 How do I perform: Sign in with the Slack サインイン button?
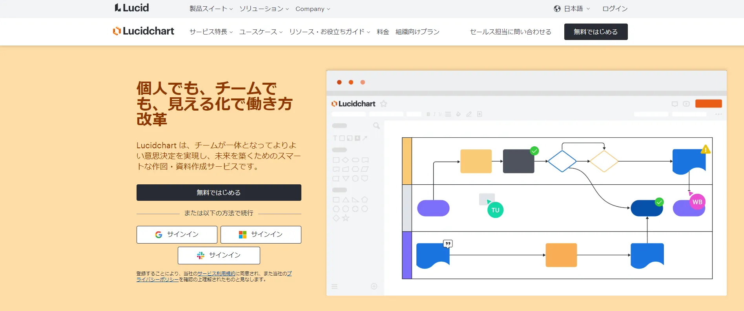click(219, 255)
